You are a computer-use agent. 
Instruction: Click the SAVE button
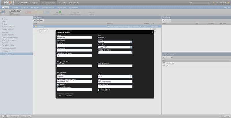tap(60, 95)
